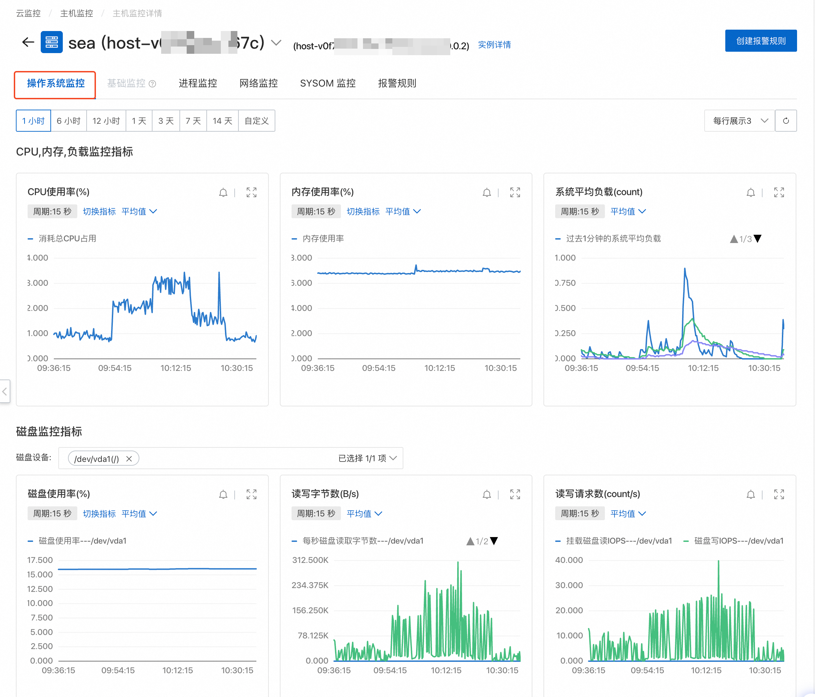Open the 每行展示3 layout dropdown
The width and height of the screenshot is (815, 697).
[x=739, y=121]
